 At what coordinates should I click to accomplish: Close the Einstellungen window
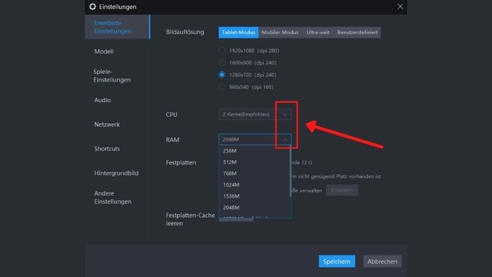click(400, 7)
